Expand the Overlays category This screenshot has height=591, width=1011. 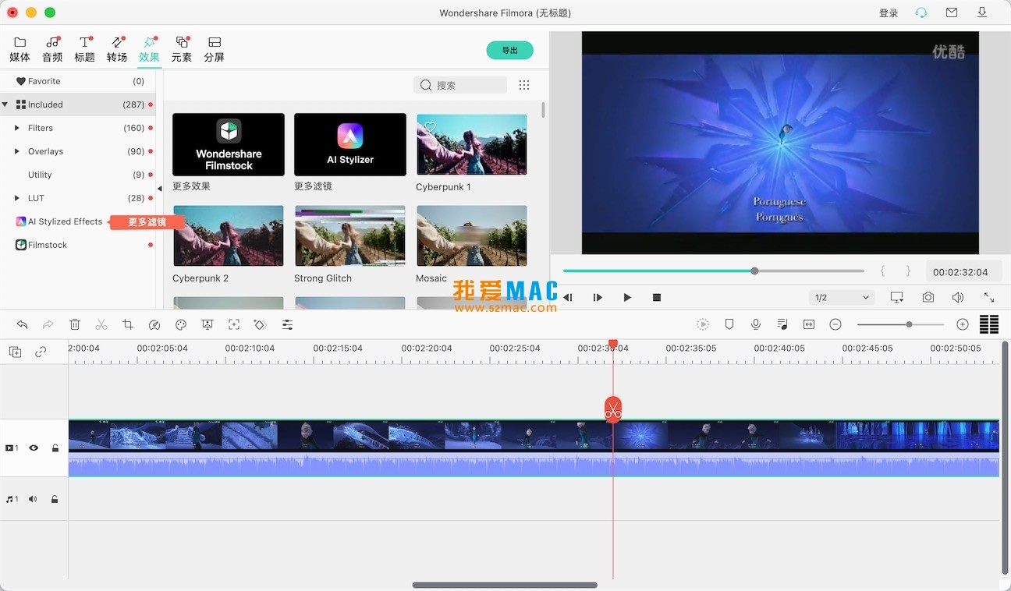17,151
